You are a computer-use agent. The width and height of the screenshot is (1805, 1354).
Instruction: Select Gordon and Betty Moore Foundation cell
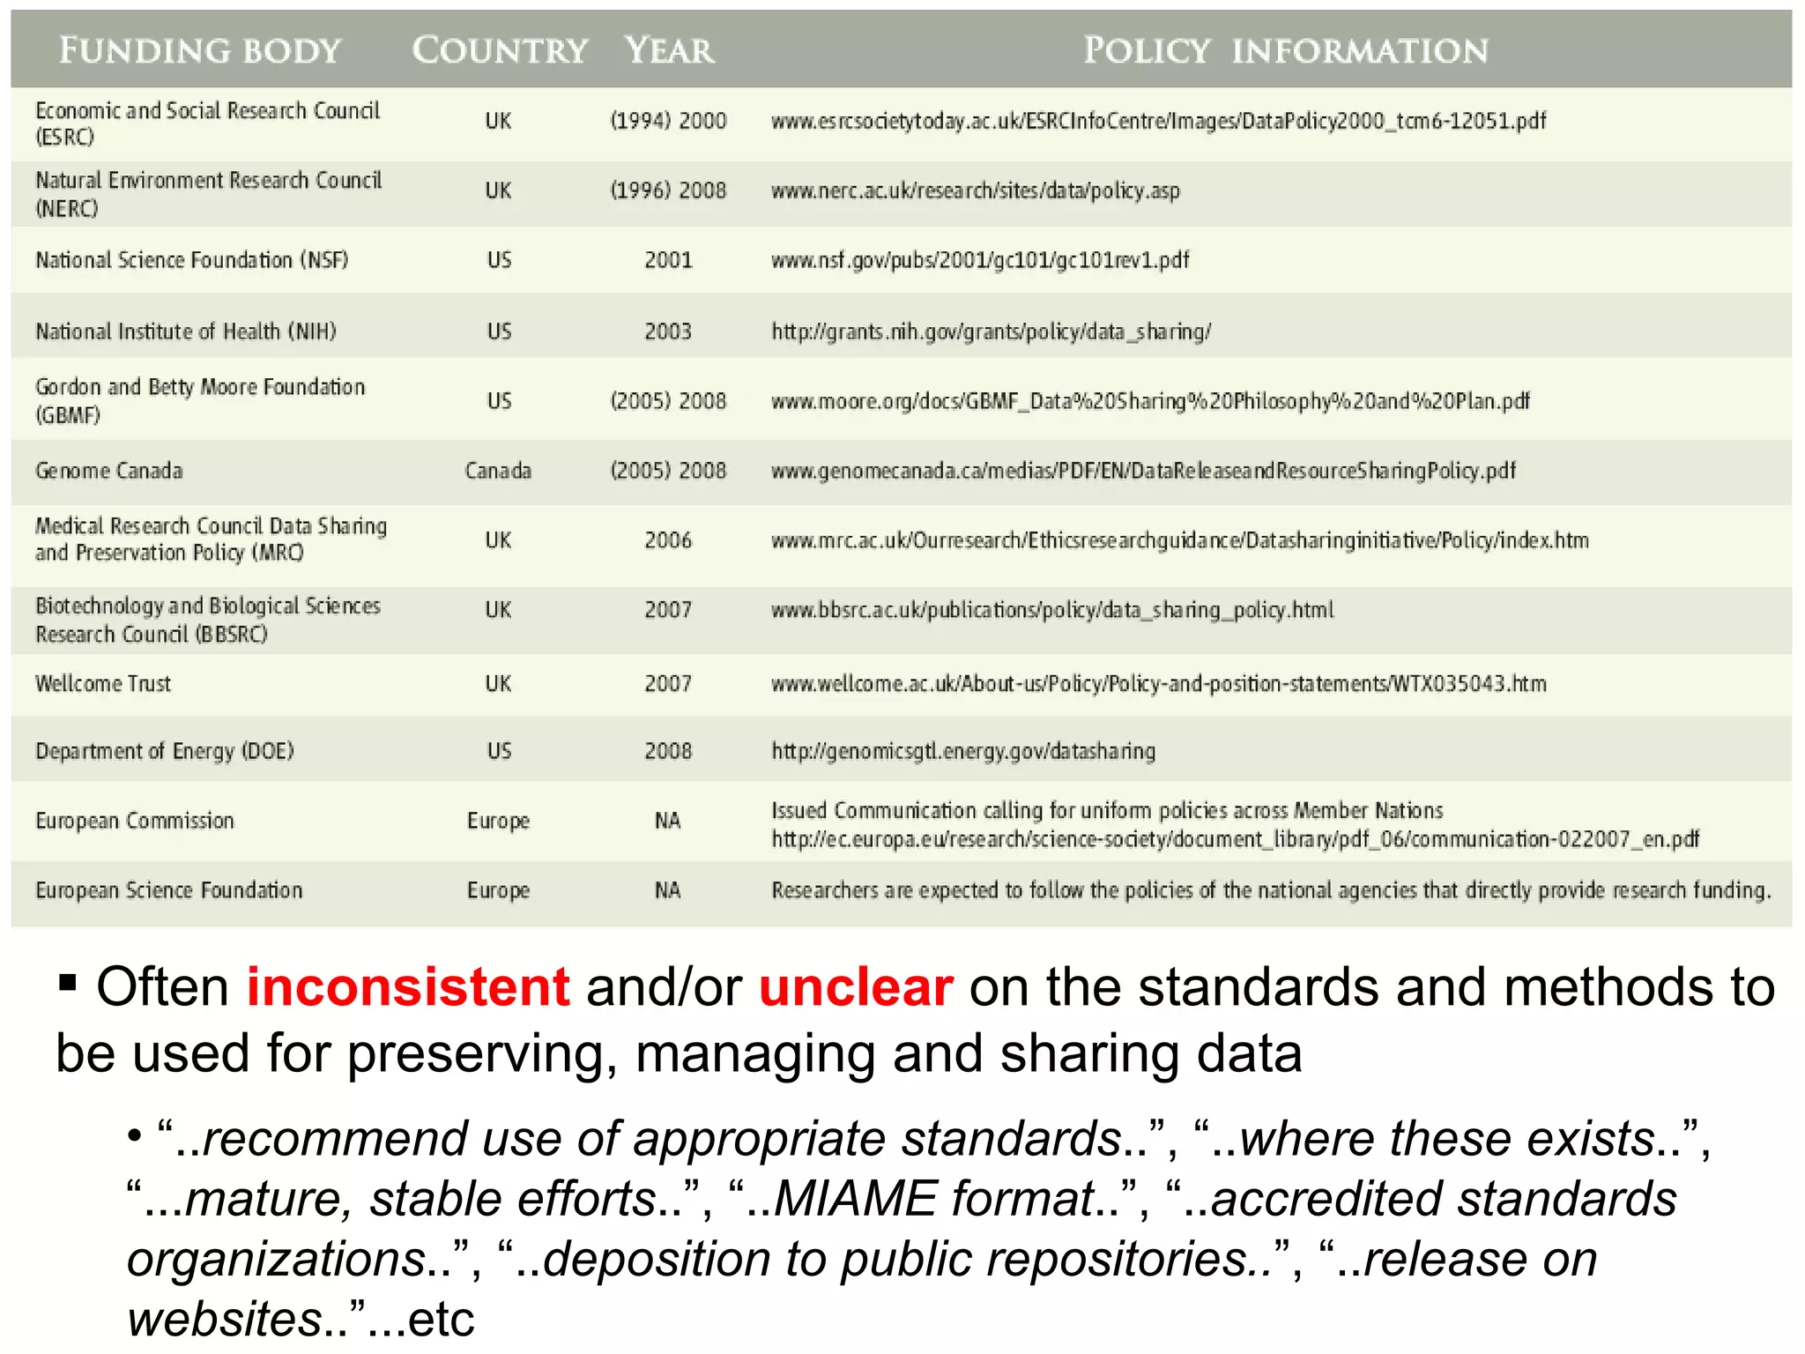tap(200, 401)
